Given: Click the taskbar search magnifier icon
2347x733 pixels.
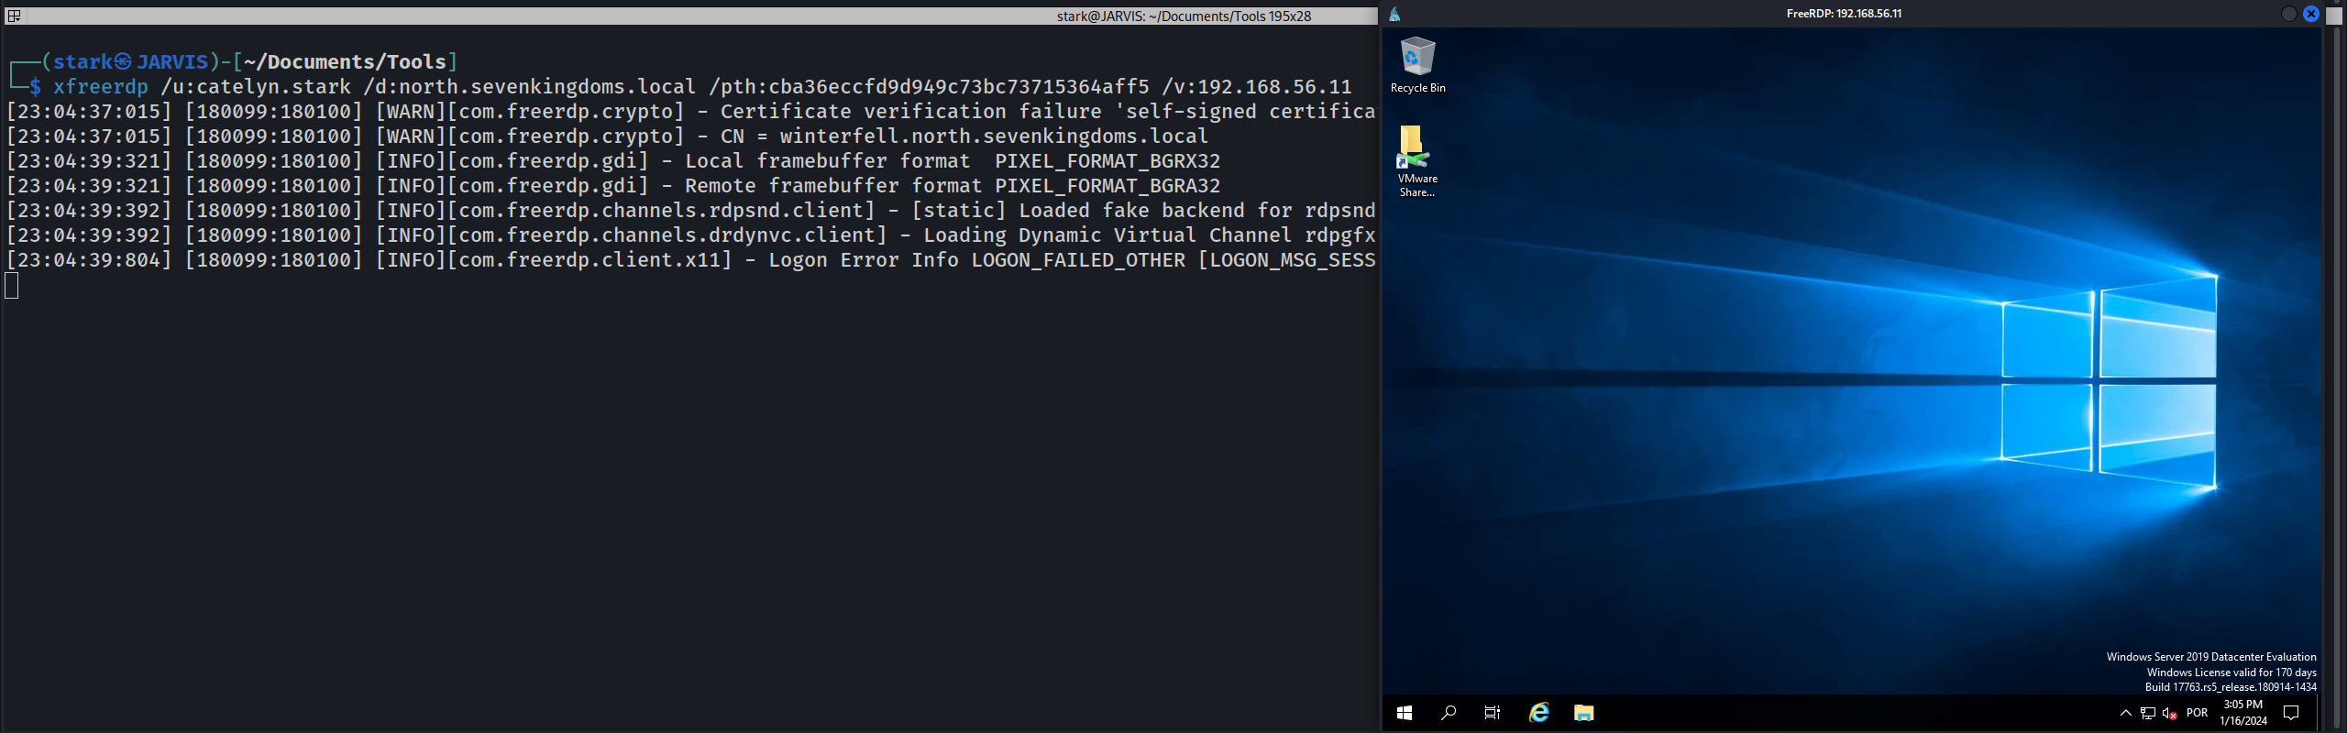Looking at the screenshot, I should point(1449,713).
